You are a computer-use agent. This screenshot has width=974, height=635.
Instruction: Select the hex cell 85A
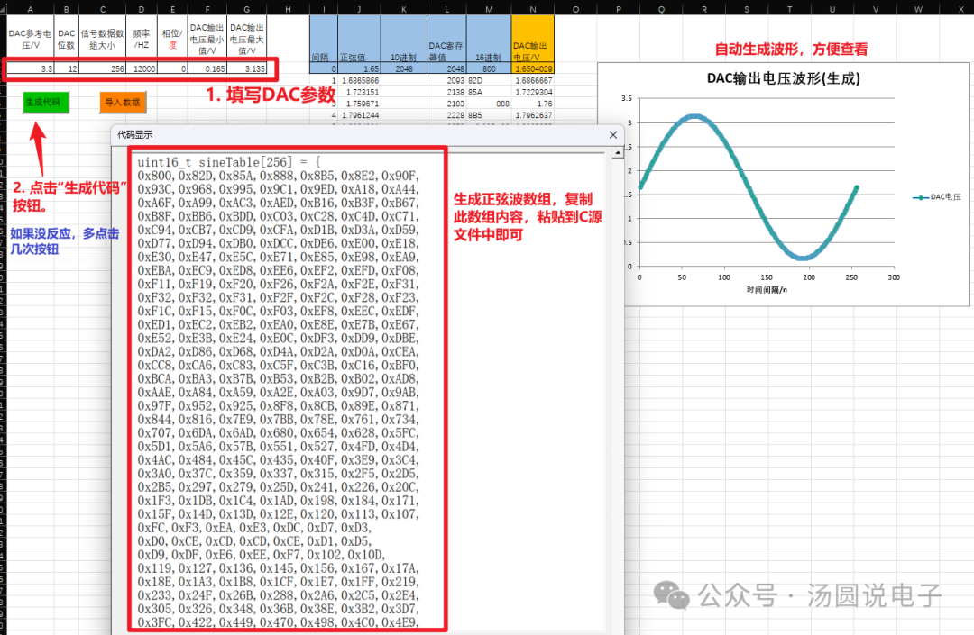tap(489, 92)
